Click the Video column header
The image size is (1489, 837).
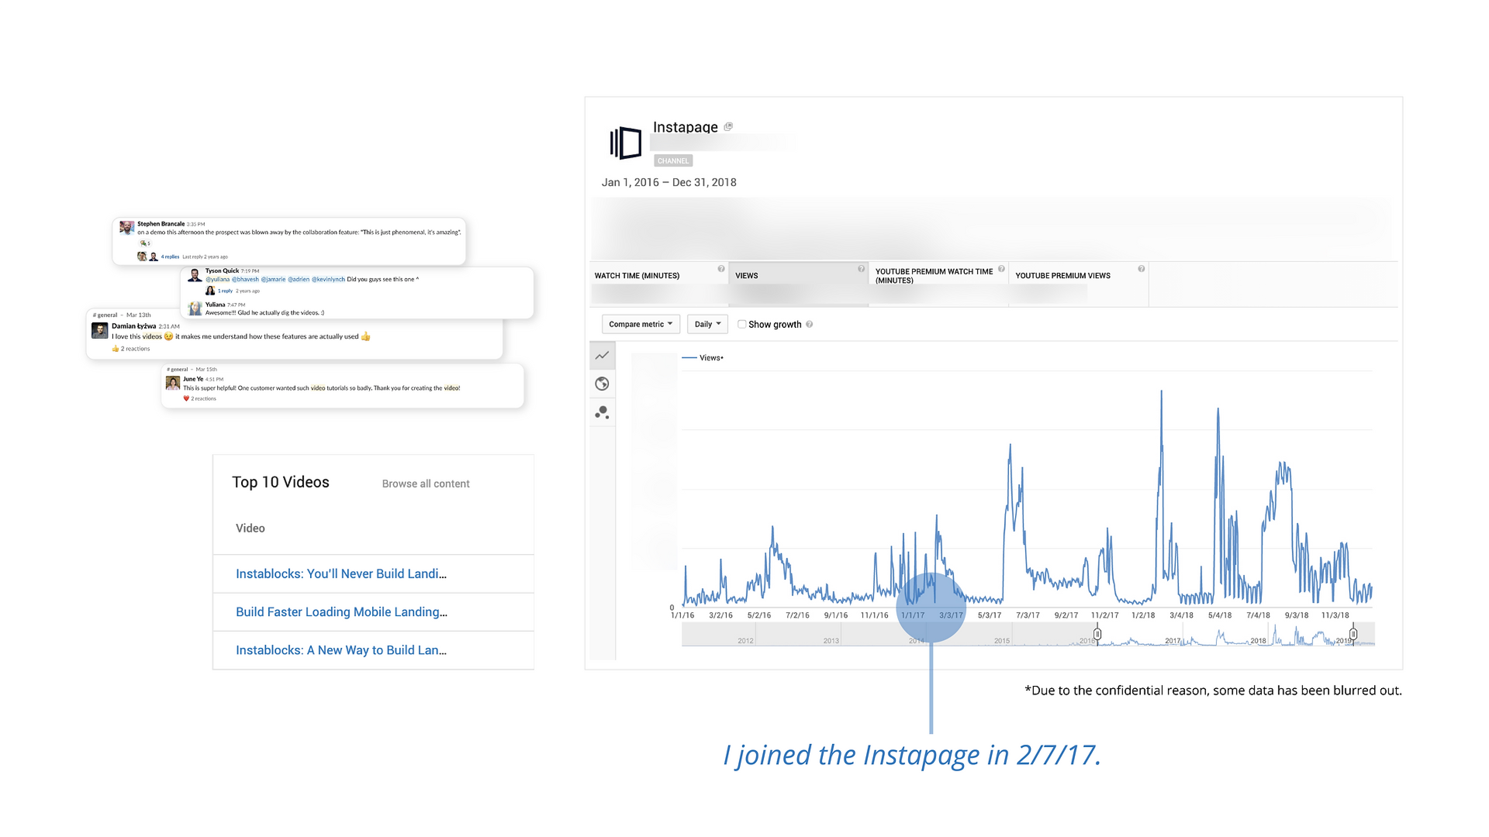(x=250, y=528)
